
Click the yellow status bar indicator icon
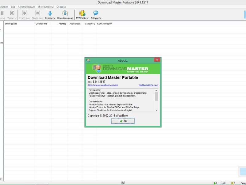232,183
